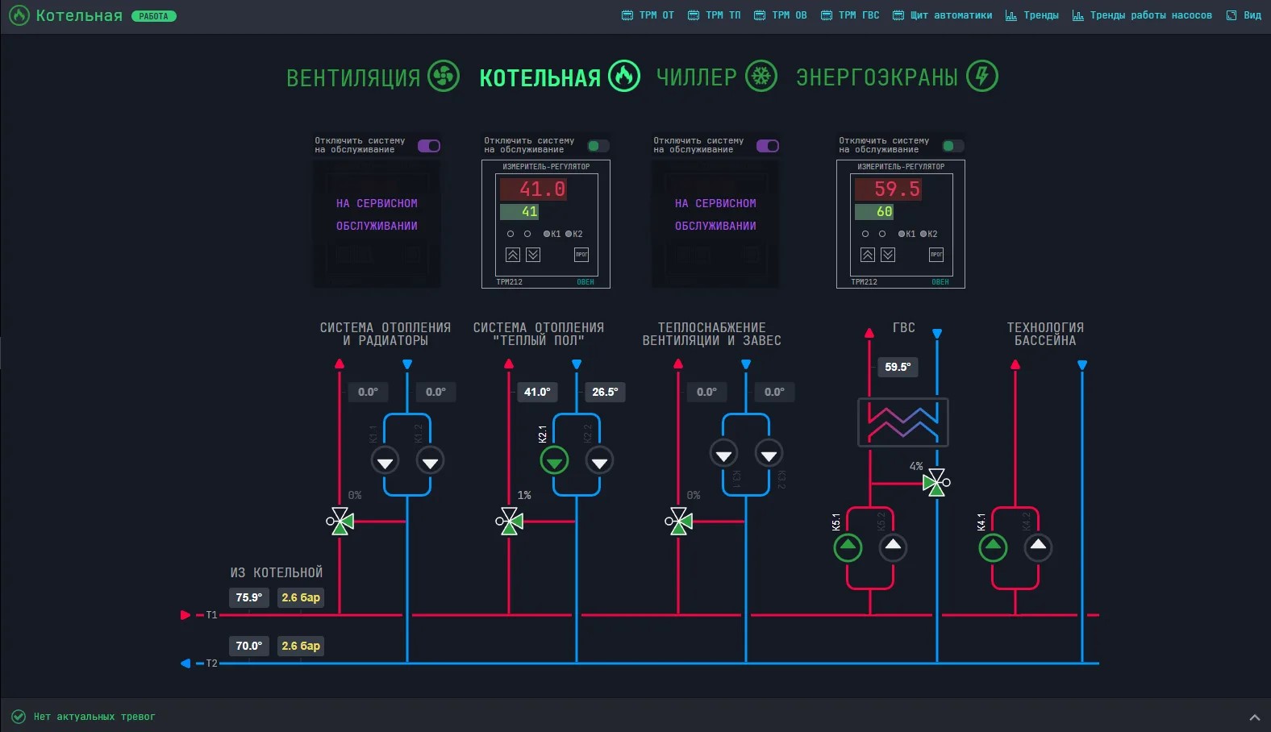Toggle service switch above 59.5 regulator
1271x732 pixels.
(x=953, y=146)
